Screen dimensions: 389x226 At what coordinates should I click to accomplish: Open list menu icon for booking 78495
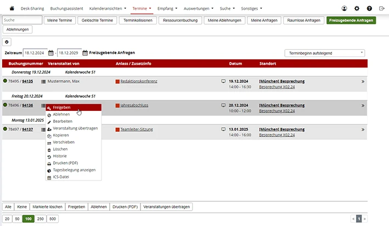coord(43,81)
